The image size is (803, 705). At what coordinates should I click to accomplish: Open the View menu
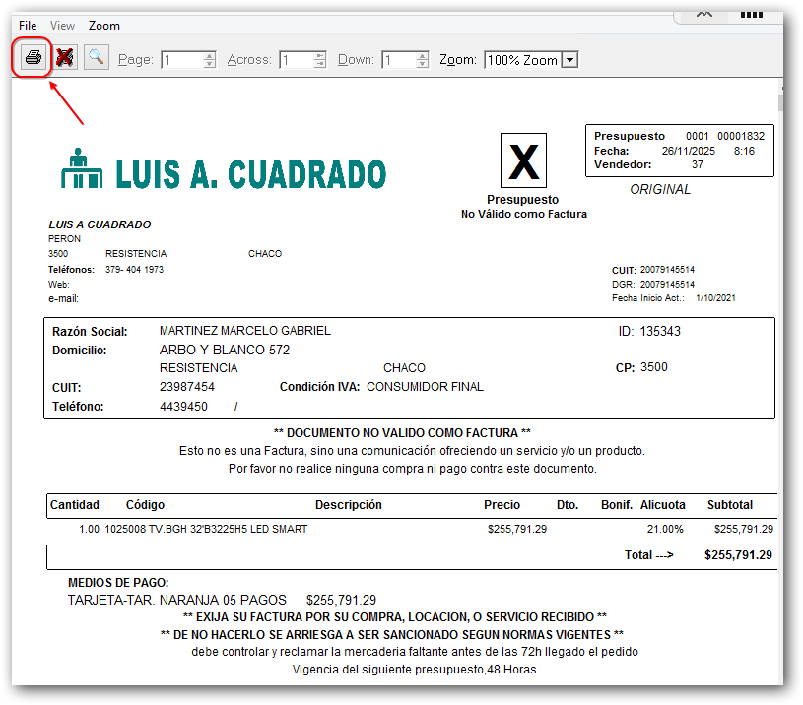62,25
